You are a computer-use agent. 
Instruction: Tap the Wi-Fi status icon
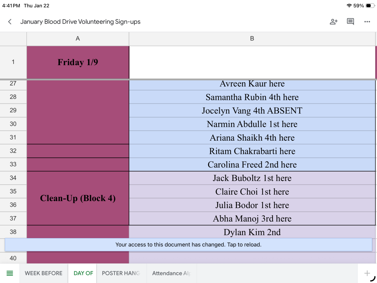click(349, 6)
